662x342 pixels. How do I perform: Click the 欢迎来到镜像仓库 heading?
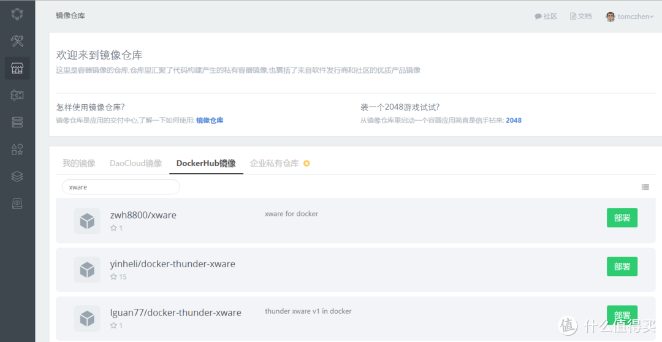(99, 55)
